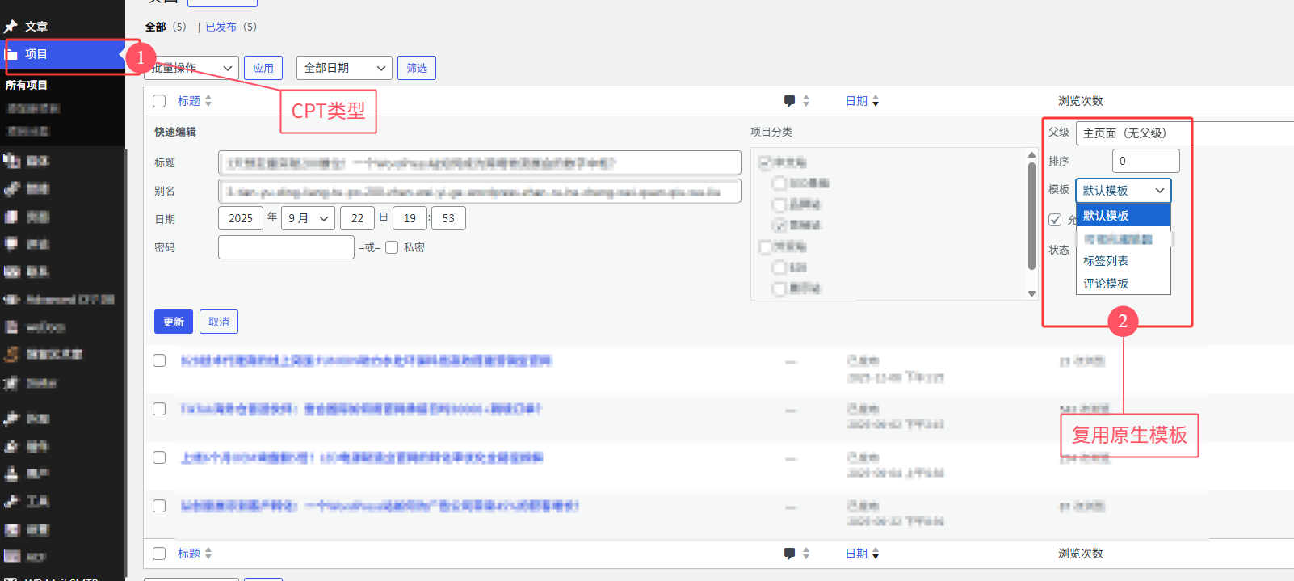Choose 评论模板 from the template list
1294x581 pixels.
coord(1123,284)
